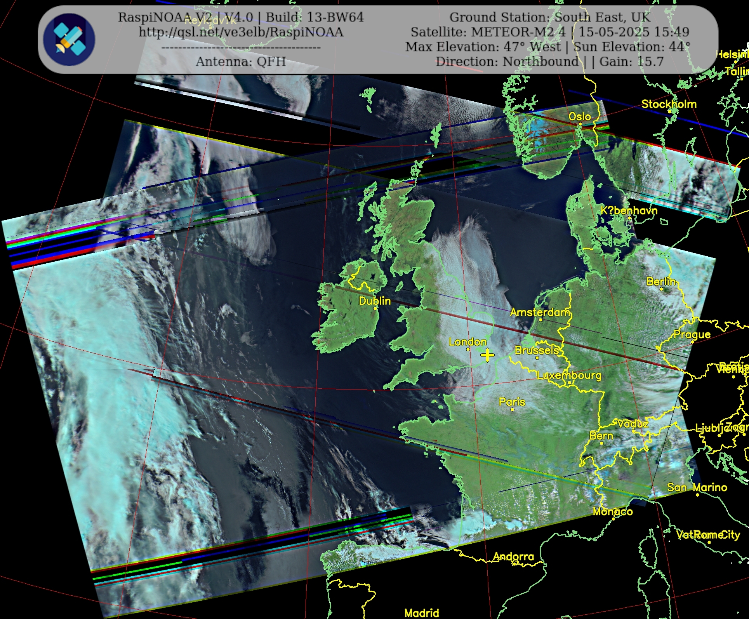Image resolution: width=749 pixels, height=619 pixels.
Task: Click the Dublin city label
Action: coord(375,301)
